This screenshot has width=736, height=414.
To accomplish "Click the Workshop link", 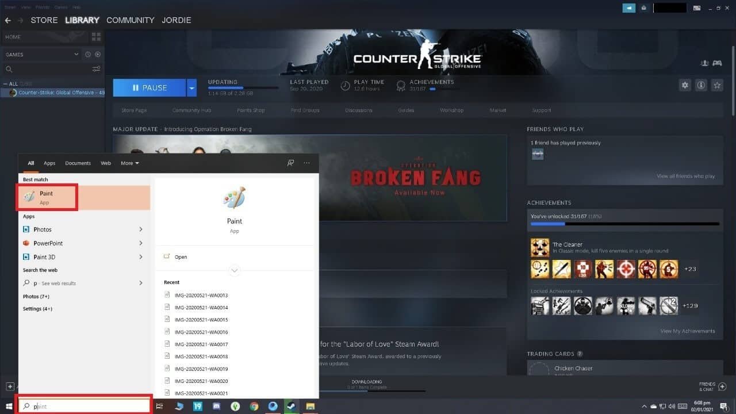I will [x=451, y=110].
